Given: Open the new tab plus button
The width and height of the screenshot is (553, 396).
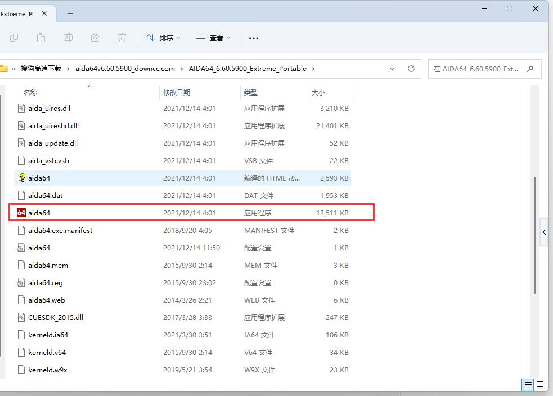Looking at the screenshot, I should pyautogui.click(x=70, y=14).
